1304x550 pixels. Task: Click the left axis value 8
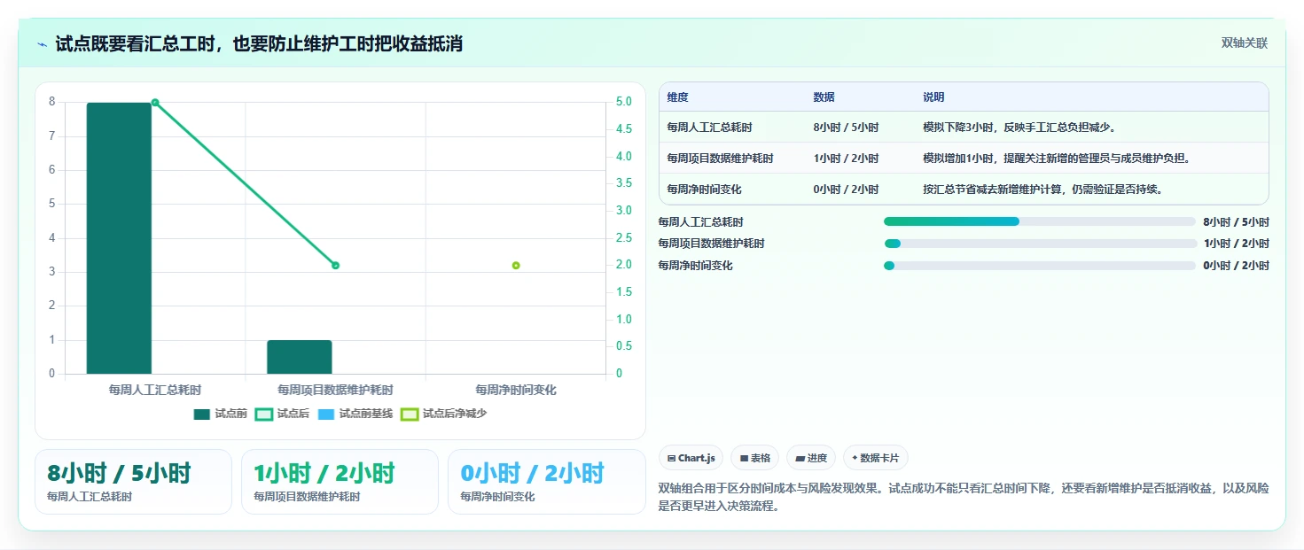[51, 102]
